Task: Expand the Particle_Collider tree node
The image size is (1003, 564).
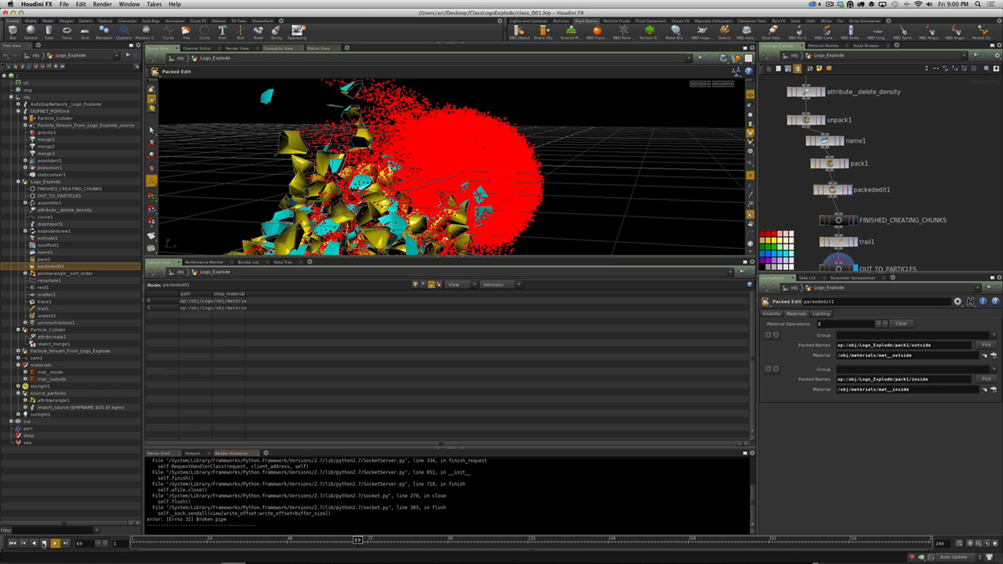Action: [x=18, y=330]
